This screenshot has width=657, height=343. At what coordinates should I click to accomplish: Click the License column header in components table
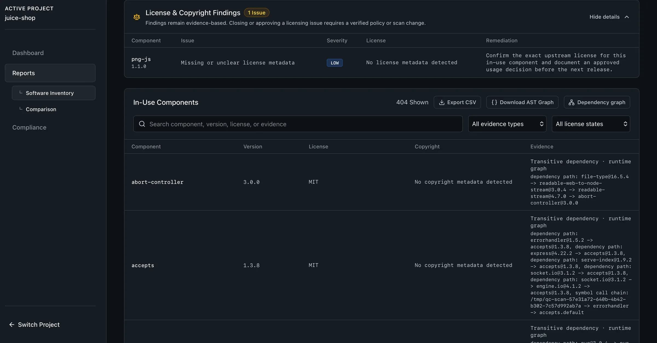(318, 147)
